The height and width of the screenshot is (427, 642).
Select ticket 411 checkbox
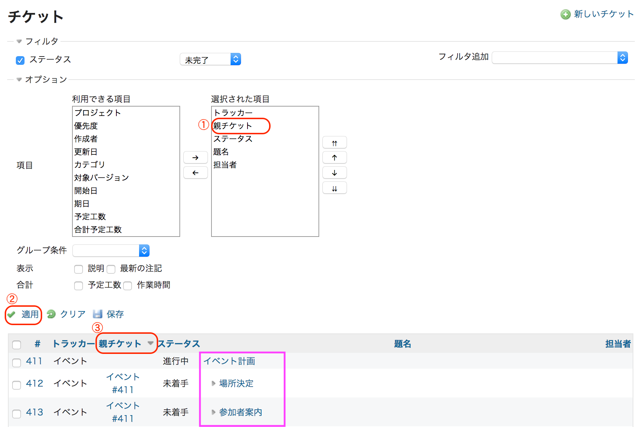click(x=17, y=363)
